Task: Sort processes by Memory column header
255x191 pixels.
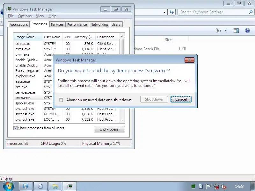Action: (84, 37)
